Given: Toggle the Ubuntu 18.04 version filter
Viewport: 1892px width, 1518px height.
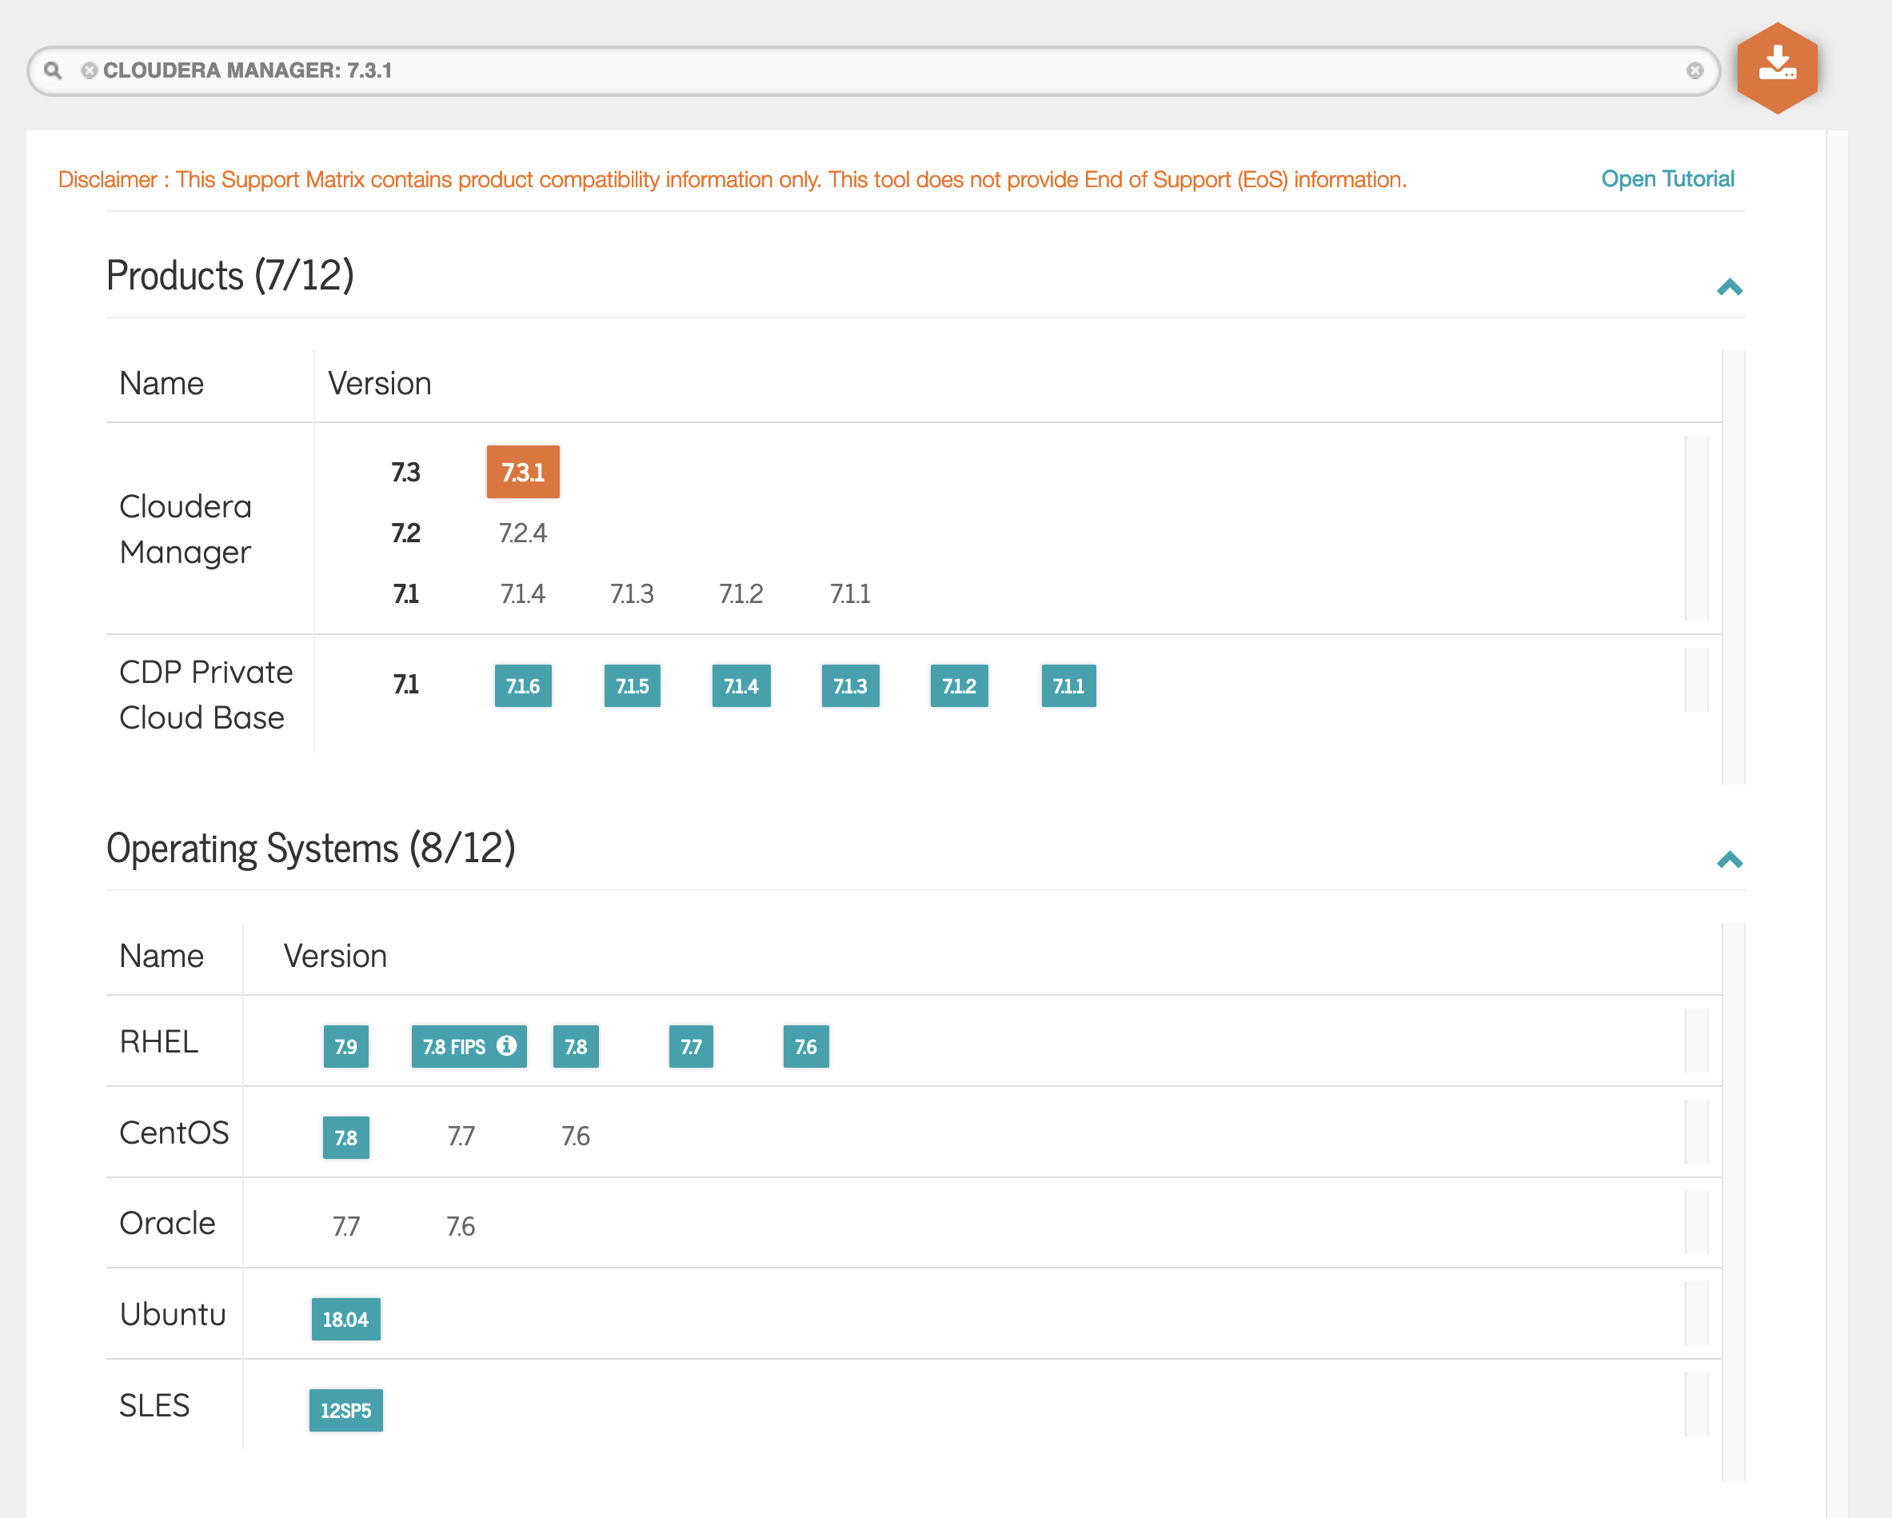Looking at the screenshot, I should pyautogui.click(x=345, y=1318).
